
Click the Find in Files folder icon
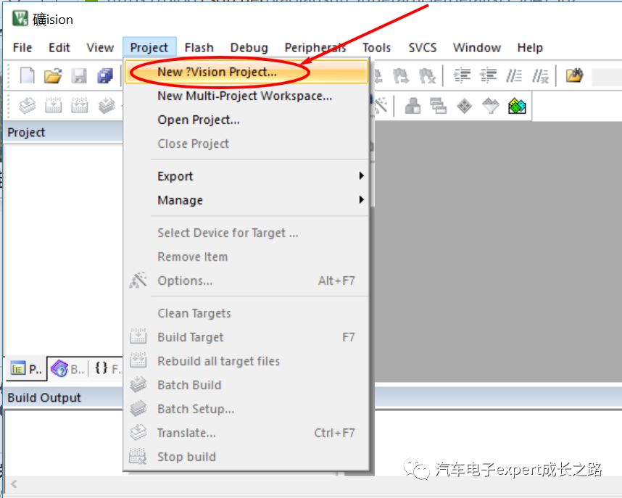pos(574,75)
